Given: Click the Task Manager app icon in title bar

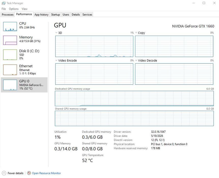Looking at the screenshot, I should 4,3.
